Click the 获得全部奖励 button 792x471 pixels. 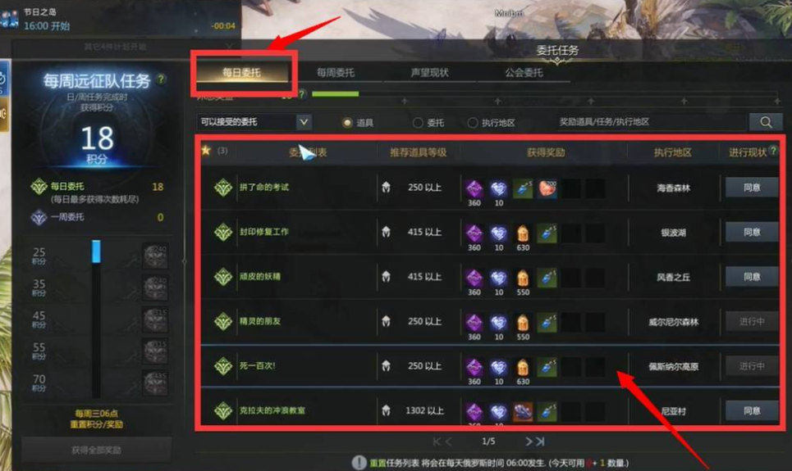tap(97, 450)
